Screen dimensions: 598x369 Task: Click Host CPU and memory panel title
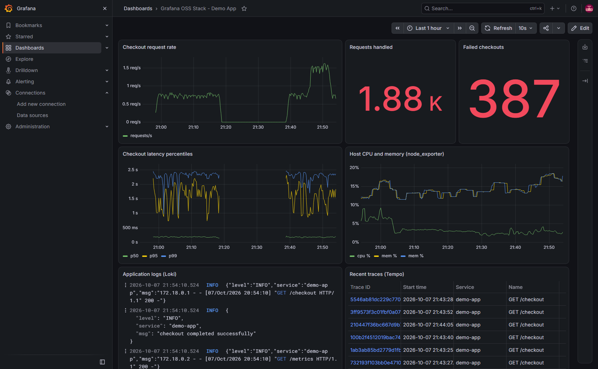(x=397, y=154)
